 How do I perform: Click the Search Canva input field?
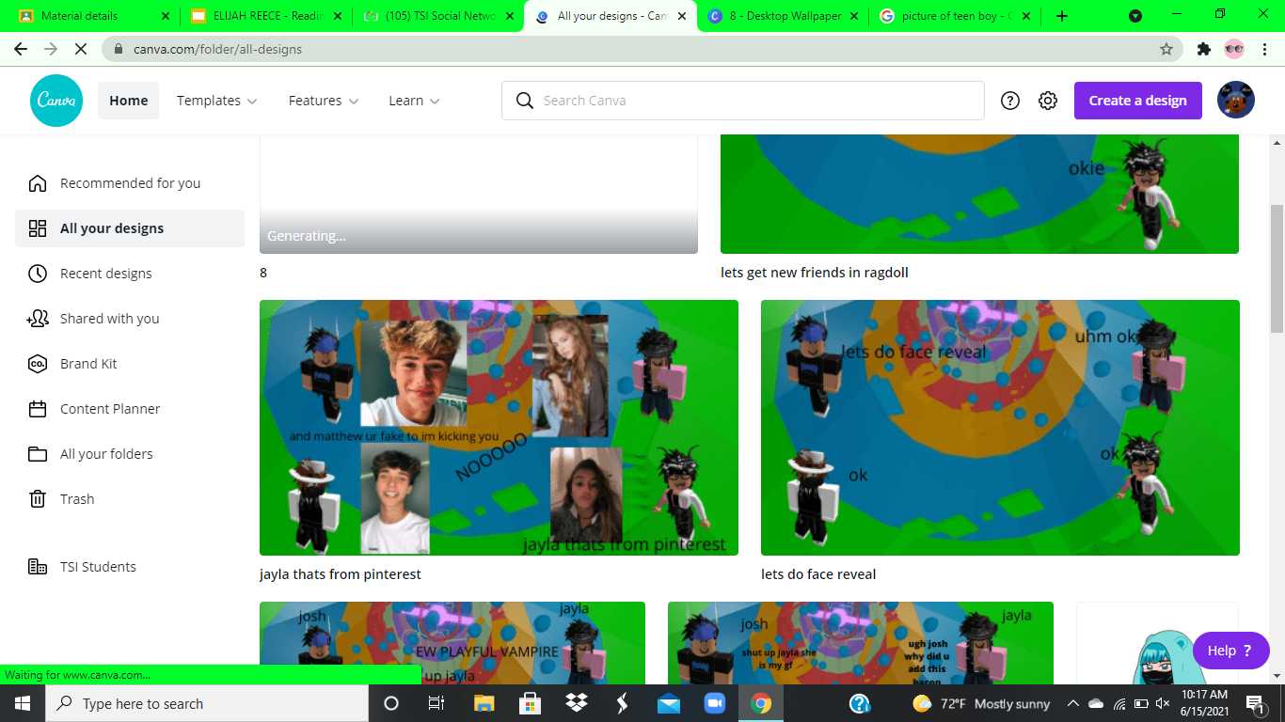tap(753, 101)
